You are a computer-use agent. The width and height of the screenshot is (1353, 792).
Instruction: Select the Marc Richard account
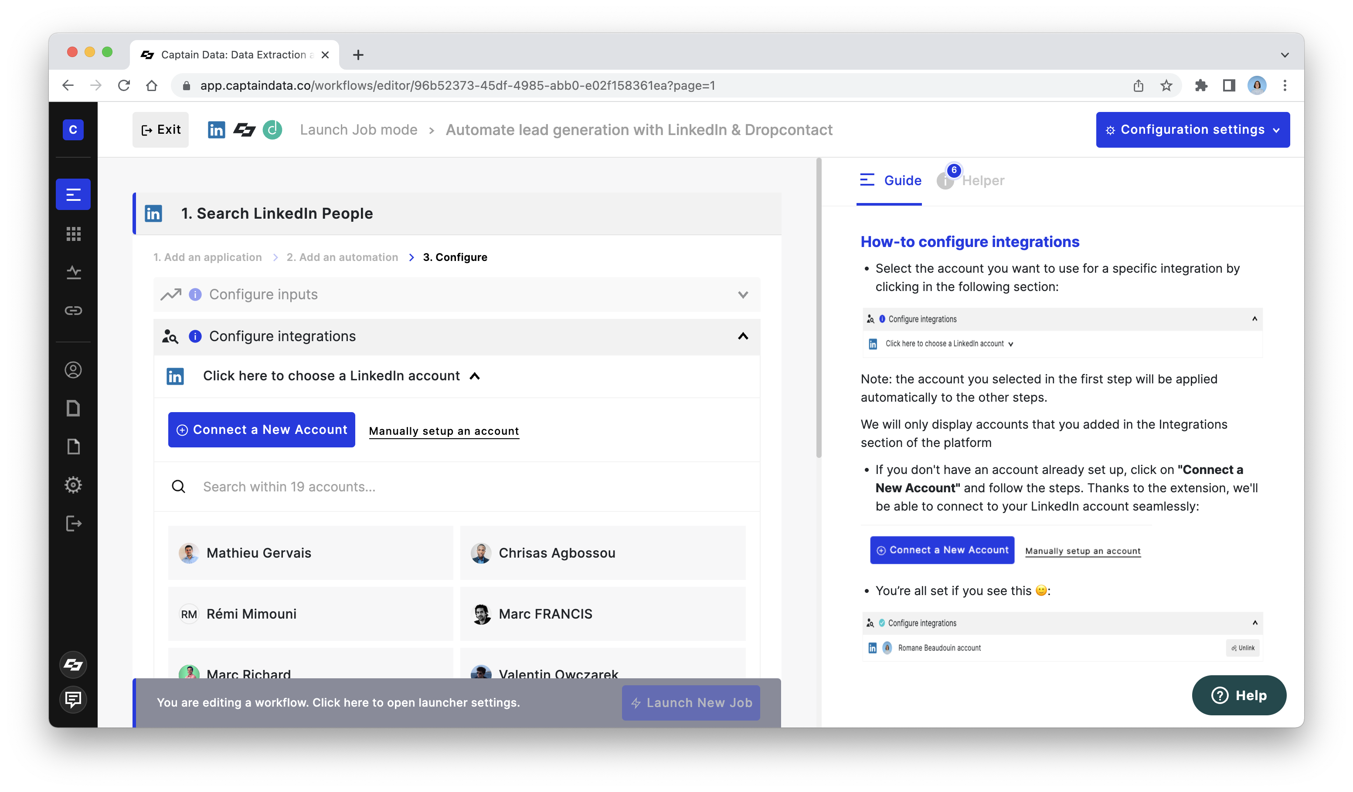tap(310, 664)
